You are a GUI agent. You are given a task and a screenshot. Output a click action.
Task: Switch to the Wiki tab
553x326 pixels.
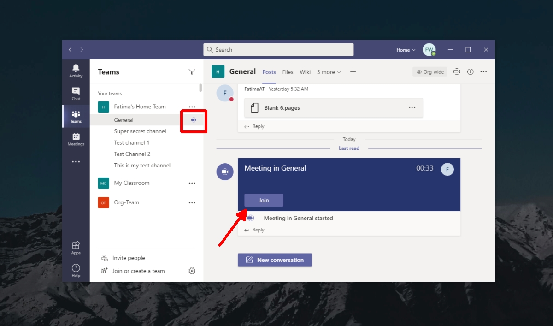pos(305,72)
